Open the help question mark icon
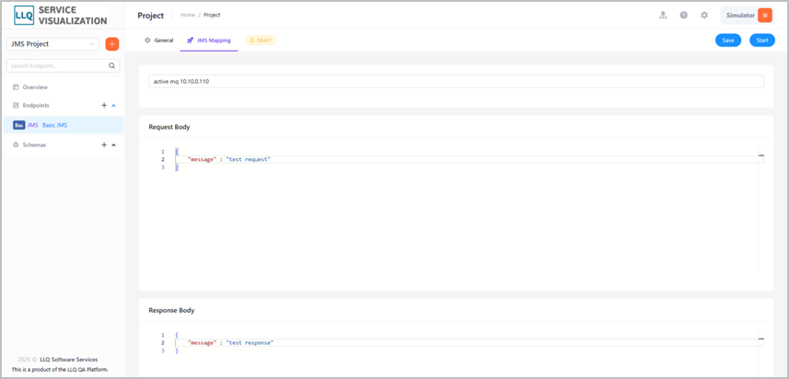789x379 pixels. point(683,15)
